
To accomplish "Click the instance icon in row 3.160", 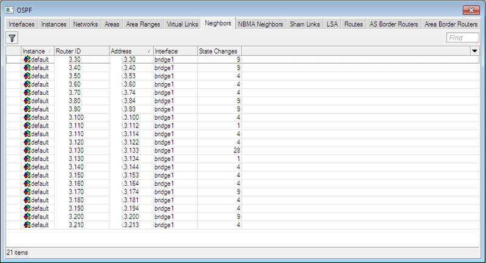I will 27,183.
